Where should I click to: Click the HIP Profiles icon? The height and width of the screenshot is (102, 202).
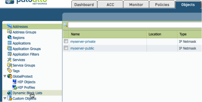(x=15, y=87)
